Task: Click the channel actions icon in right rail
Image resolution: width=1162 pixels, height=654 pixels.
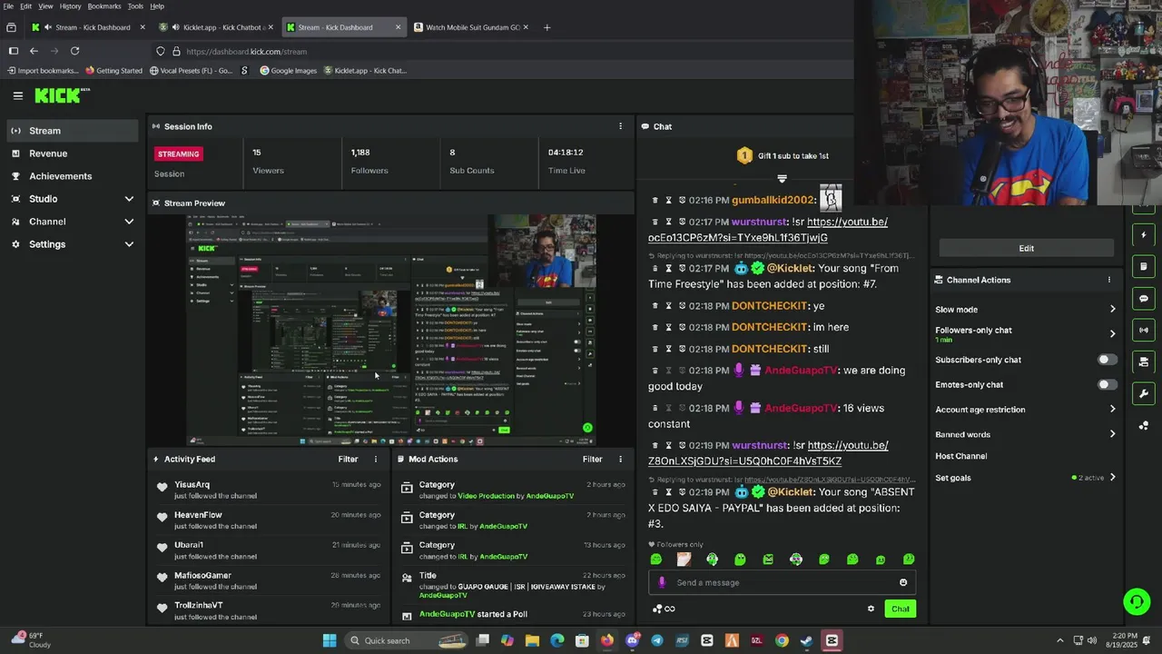Action: 1144,362
